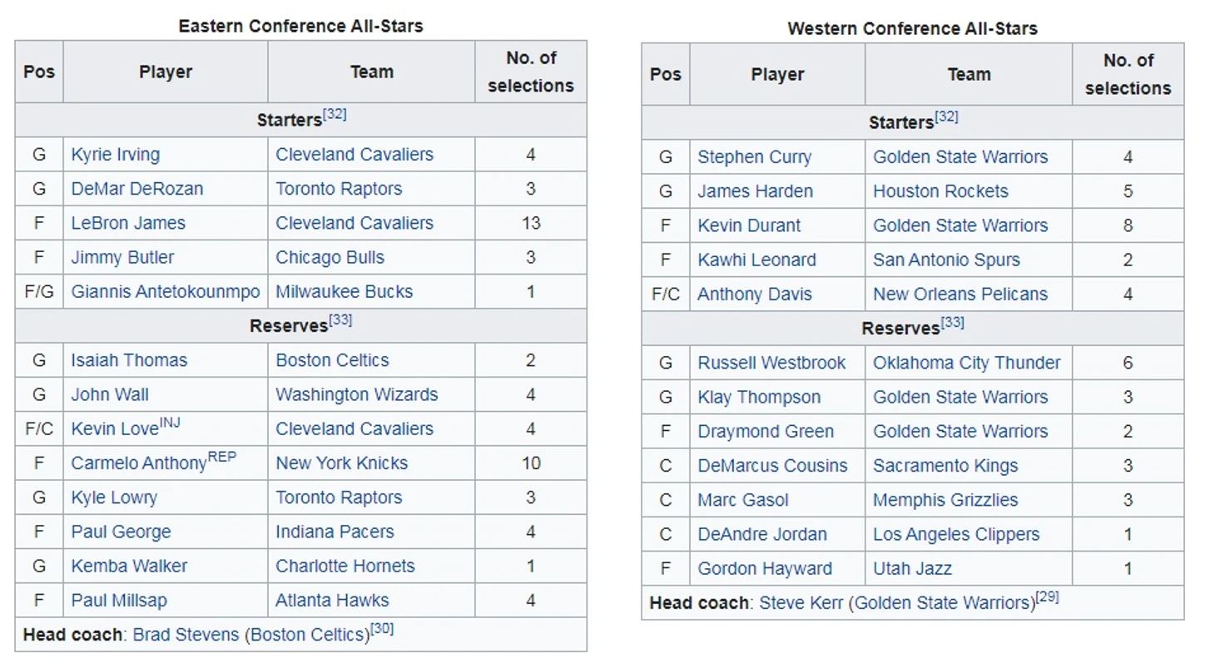This screenshot has height=663, width=1215.
Task: Open the Houston Rockets team link
Action: (x=940, y=191)
